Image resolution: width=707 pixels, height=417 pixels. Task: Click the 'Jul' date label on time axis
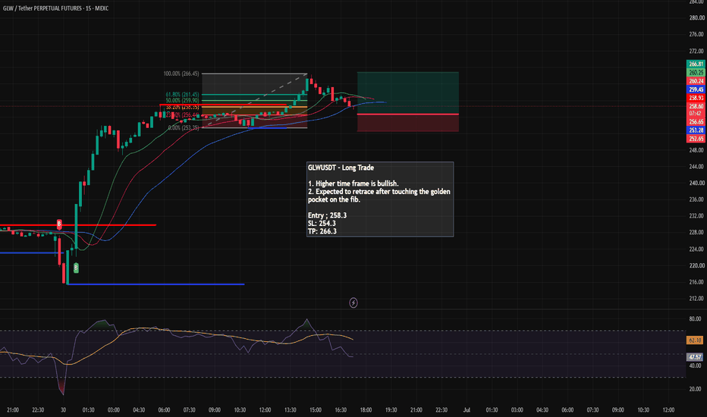[467, 409]
